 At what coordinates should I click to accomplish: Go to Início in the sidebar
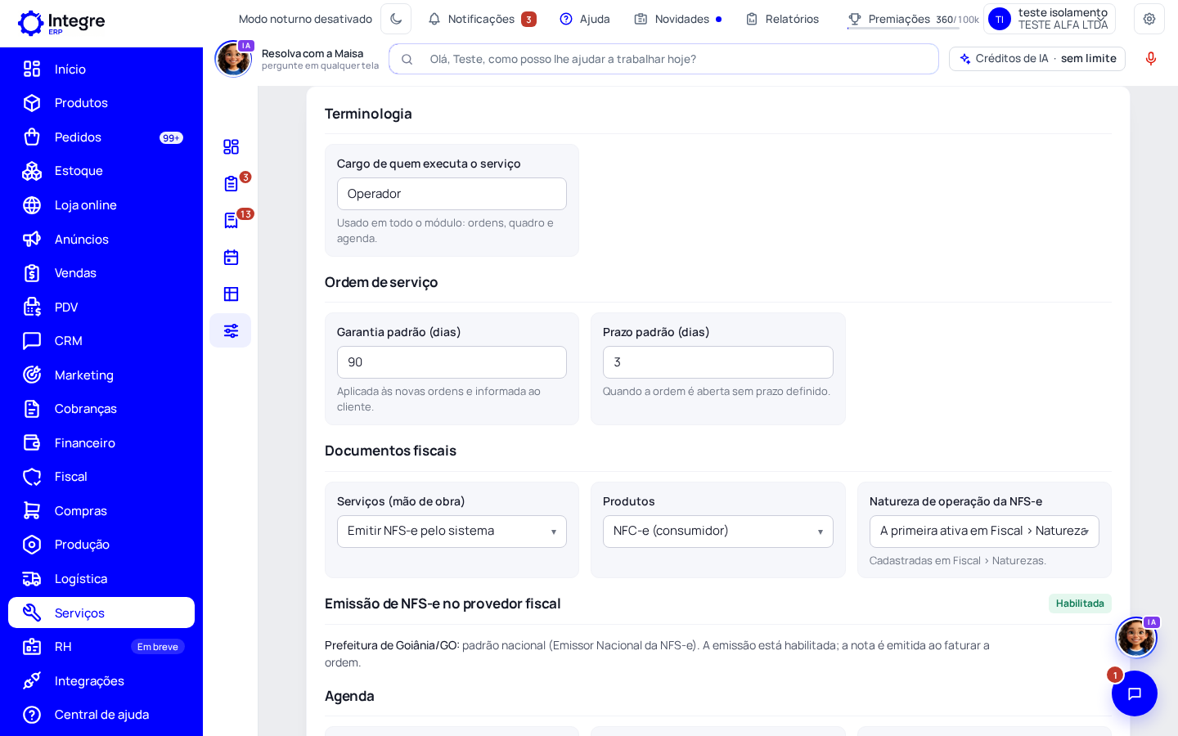(101, 69)
